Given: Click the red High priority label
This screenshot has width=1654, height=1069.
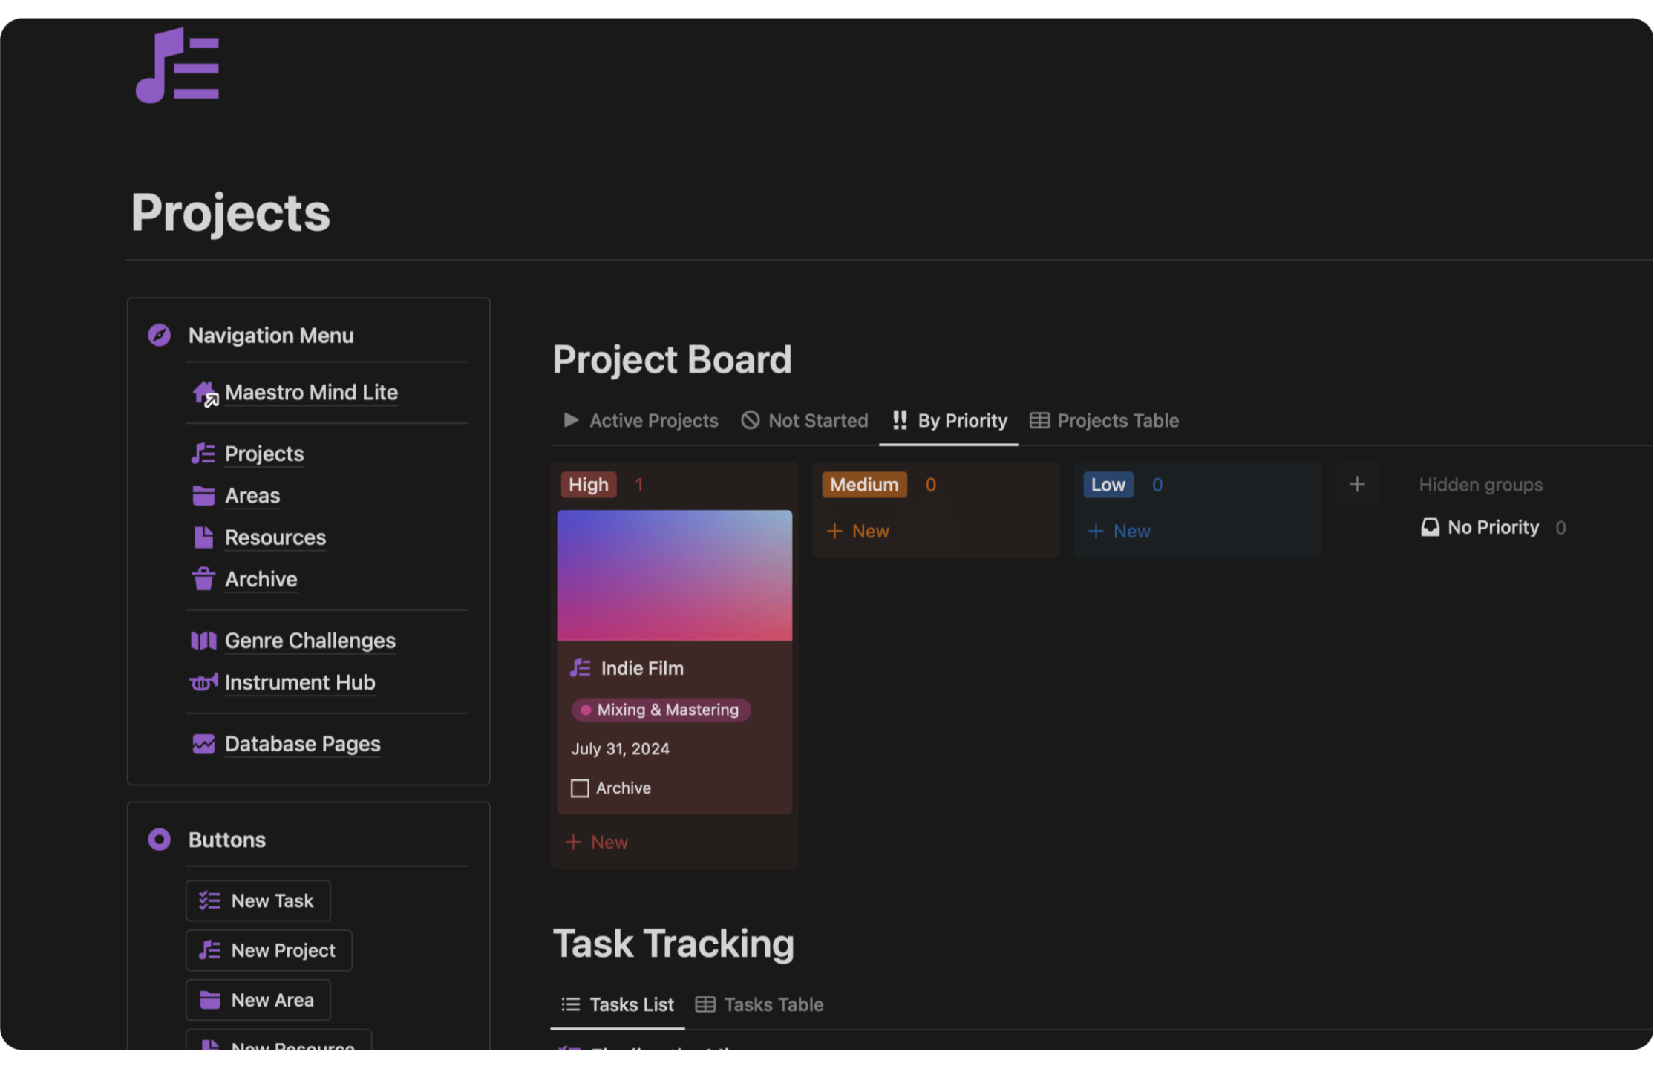Looking at the screenshot, I should point(588,485).
